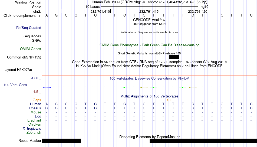Click '100 vertebrates Basewise Conservation by PhyloP' title
Image resolution: width=257 pixels, height=147 pixels.
[149, 79]
